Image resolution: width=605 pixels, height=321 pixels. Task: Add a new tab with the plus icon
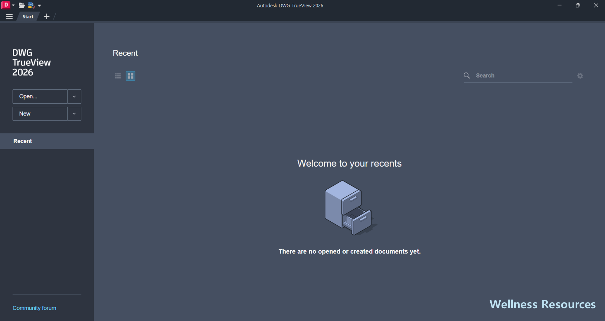[46, 17]
